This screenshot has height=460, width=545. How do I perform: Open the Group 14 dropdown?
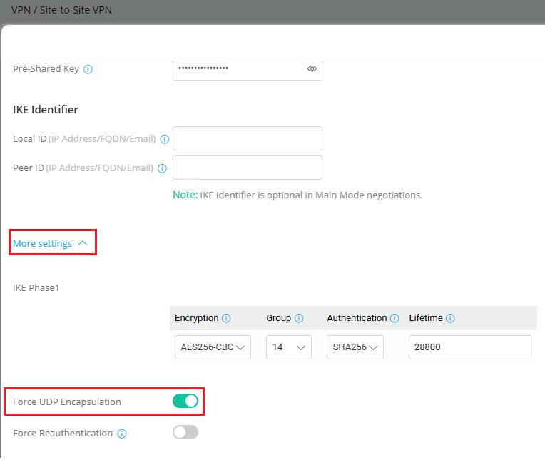click(x=289, y=347)
